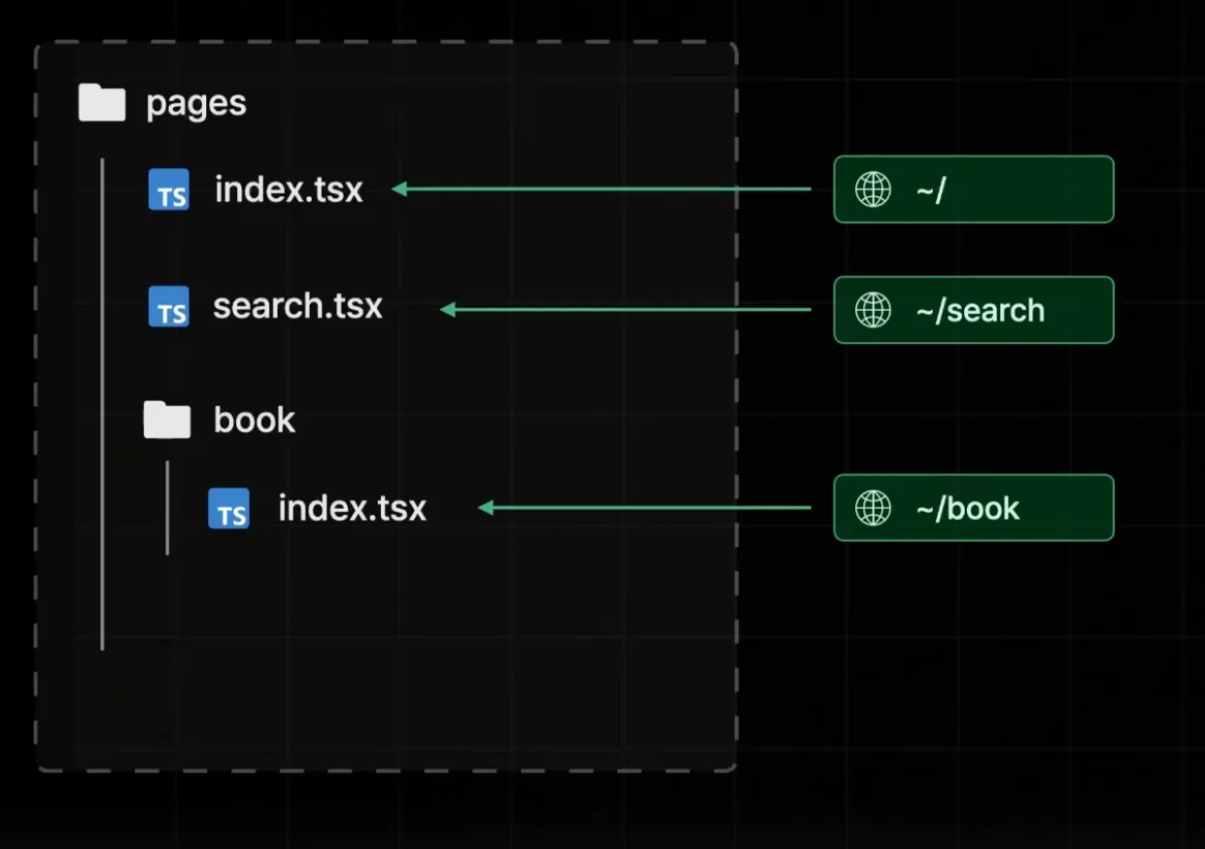Click the vertical tree line under book folder
1205x849 pixels.
[x=167, y=507]
